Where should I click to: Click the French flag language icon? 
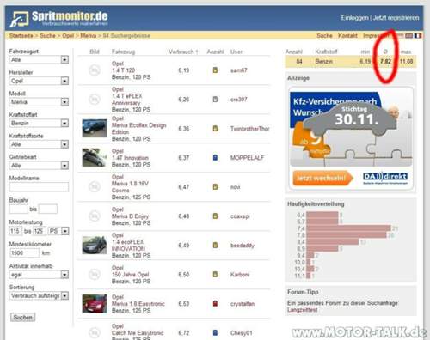pyautogui.click(x=418, y=35)
